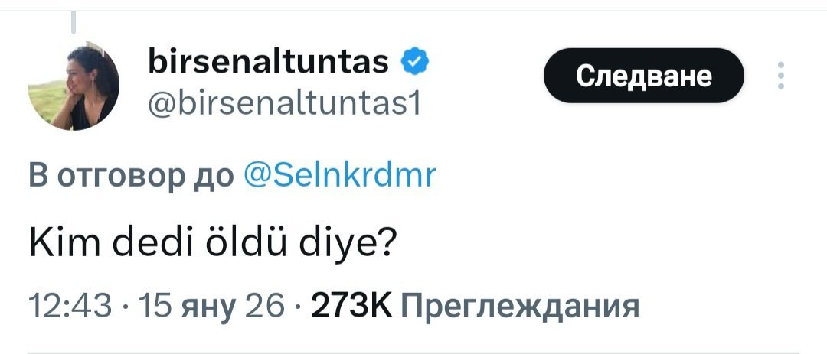
Task: Click the thread connector line above avatar
Action: 74,23
